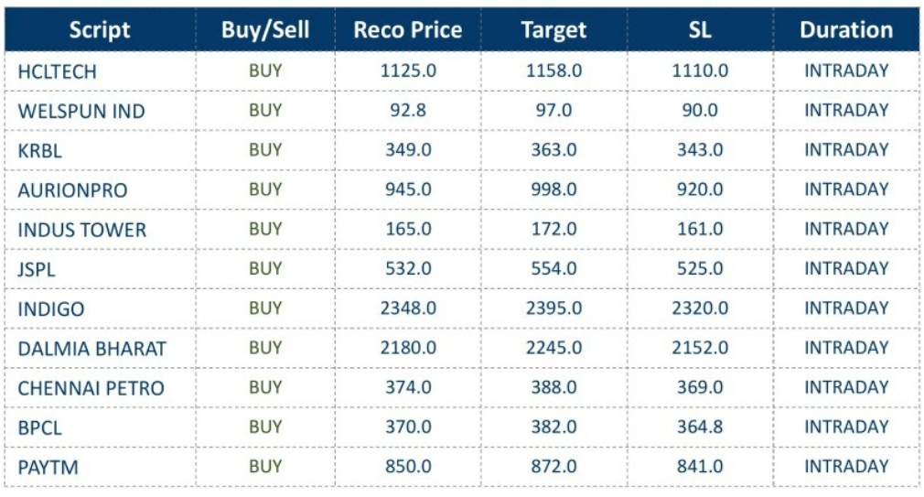
Task: Click the KRBL script name
Action: click(x=40, y=151)
